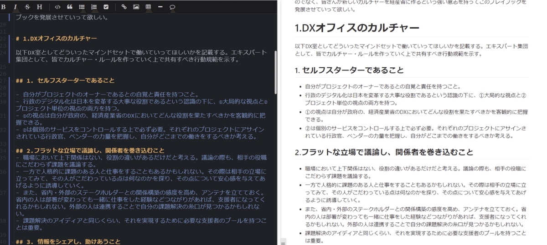Click editor line '- 自分がプロジェクトのオーナーである'
Viewport: 547px width, 245px height.
click(107, 95)
